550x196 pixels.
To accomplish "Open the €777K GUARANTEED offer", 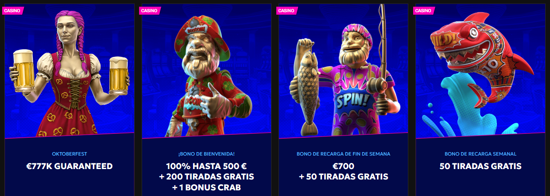I will pyautogui.click(x=69, y=166).
